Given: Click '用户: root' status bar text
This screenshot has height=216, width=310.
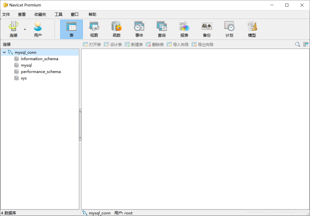Looking at the screenshot, I should coord(123,213).
